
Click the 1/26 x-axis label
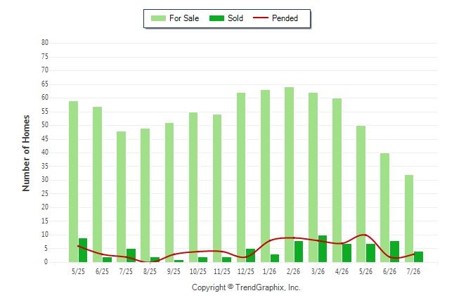269,272
